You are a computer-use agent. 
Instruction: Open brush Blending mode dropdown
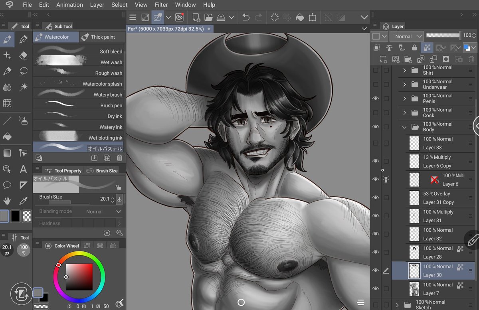tap(103, 211)
